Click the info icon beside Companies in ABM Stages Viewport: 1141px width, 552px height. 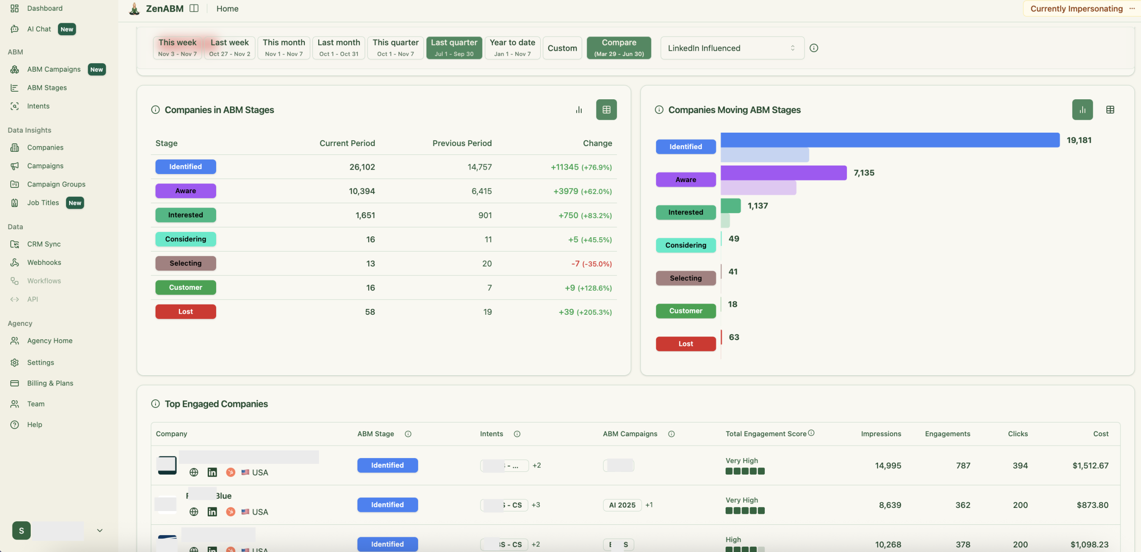pos(155,110)
